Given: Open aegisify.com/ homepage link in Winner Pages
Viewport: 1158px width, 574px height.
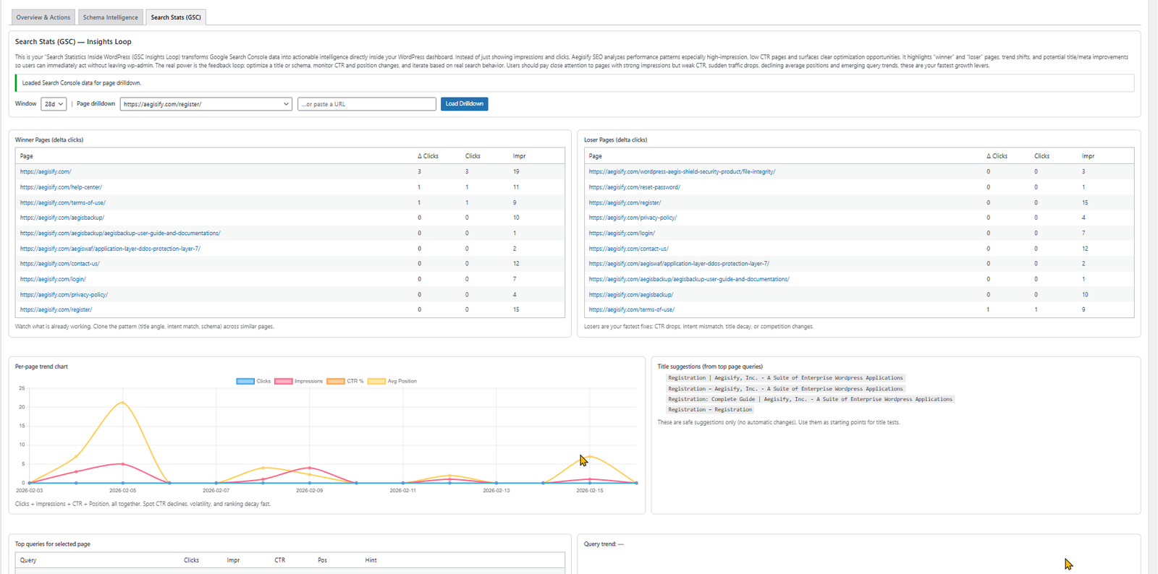Looking at the screenshot, I should pyautogui.click(x=46, y=172).
